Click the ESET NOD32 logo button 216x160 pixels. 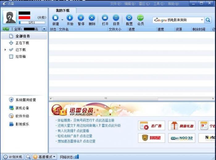pos(181,138)
